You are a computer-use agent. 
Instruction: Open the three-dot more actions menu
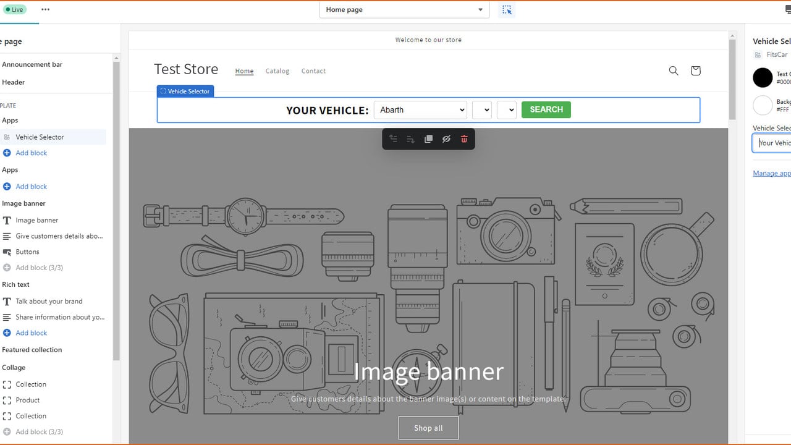click(x=45, y=9)
